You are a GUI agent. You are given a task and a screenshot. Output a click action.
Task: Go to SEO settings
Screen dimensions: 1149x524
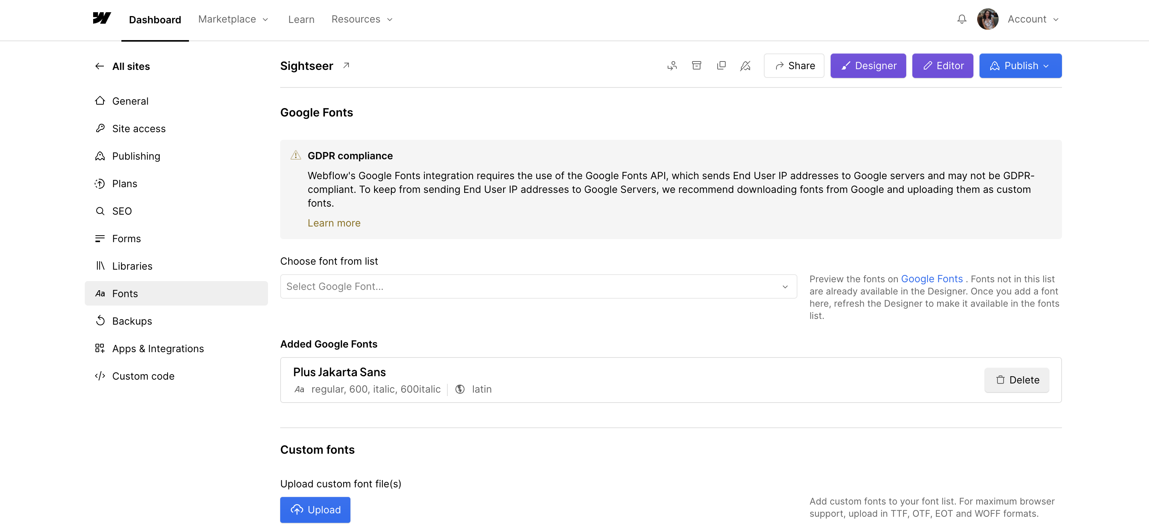point(176,211)
